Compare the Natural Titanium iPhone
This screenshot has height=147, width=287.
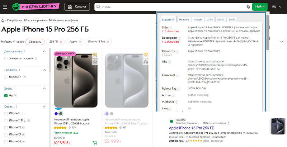pos(95,61)
